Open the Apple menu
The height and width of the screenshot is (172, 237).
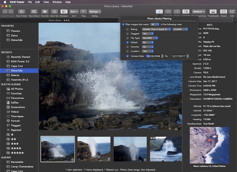tap(5, 2)
